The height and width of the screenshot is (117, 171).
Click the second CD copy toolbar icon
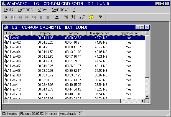click(x=73, y=17)
